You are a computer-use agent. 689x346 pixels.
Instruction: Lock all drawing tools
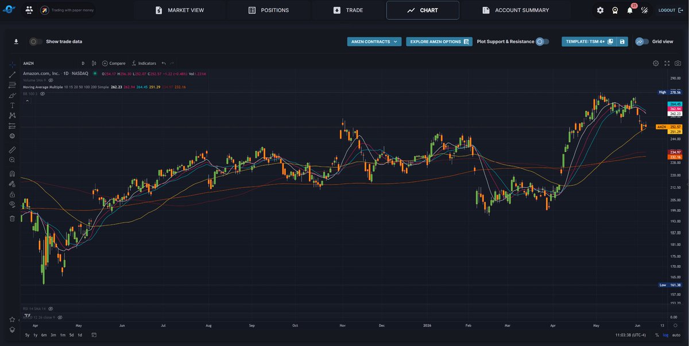click(12, 194)
